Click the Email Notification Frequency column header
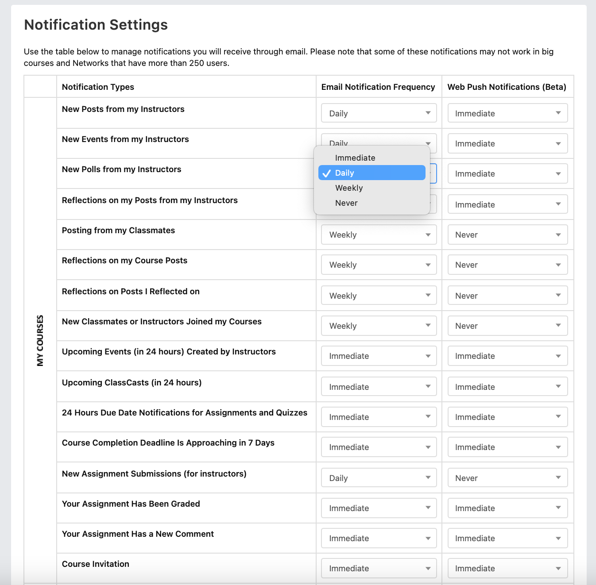This screenshot has width=596, height=585. [378, 87]
